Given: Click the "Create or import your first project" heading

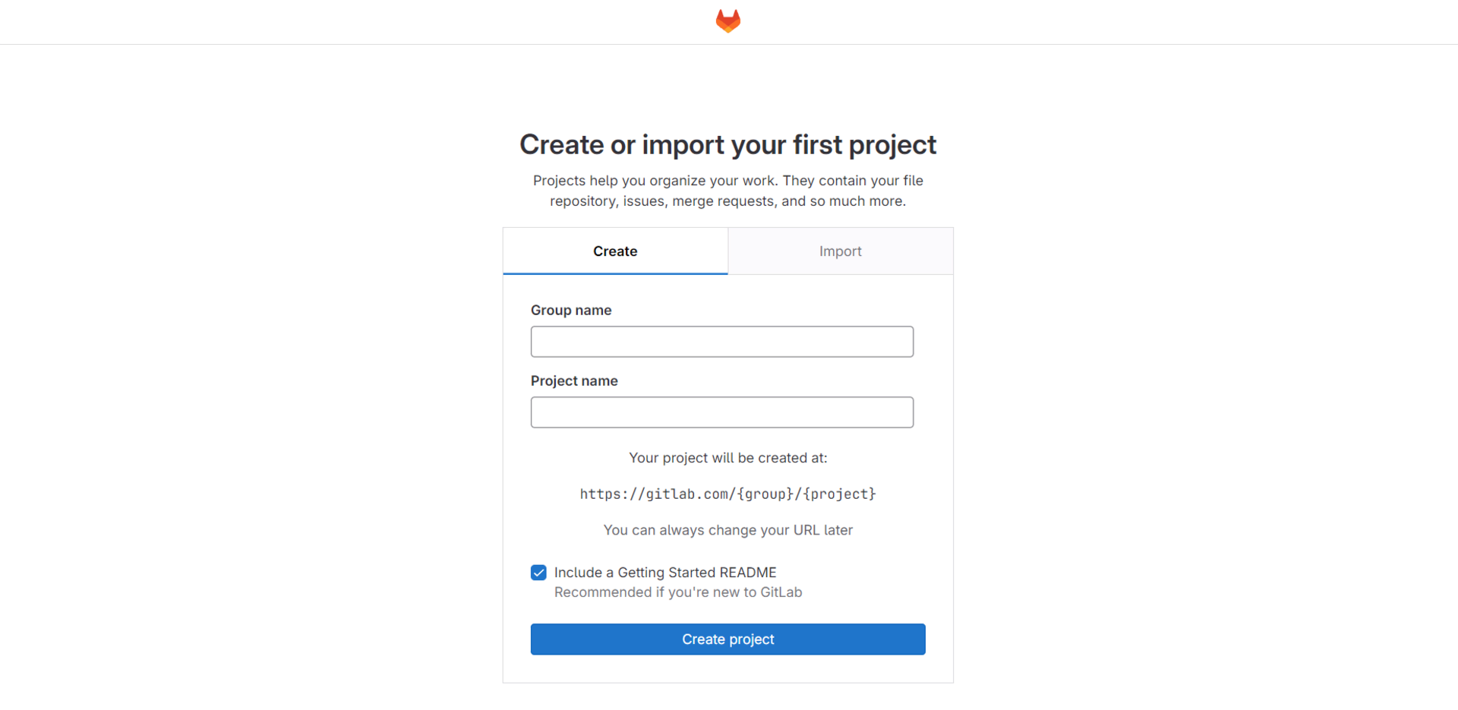Looking at the screenshot, I should (x=727, y=145).
